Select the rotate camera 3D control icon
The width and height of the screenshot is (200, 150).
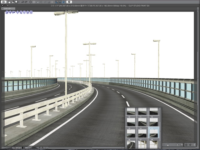[7, 12]
